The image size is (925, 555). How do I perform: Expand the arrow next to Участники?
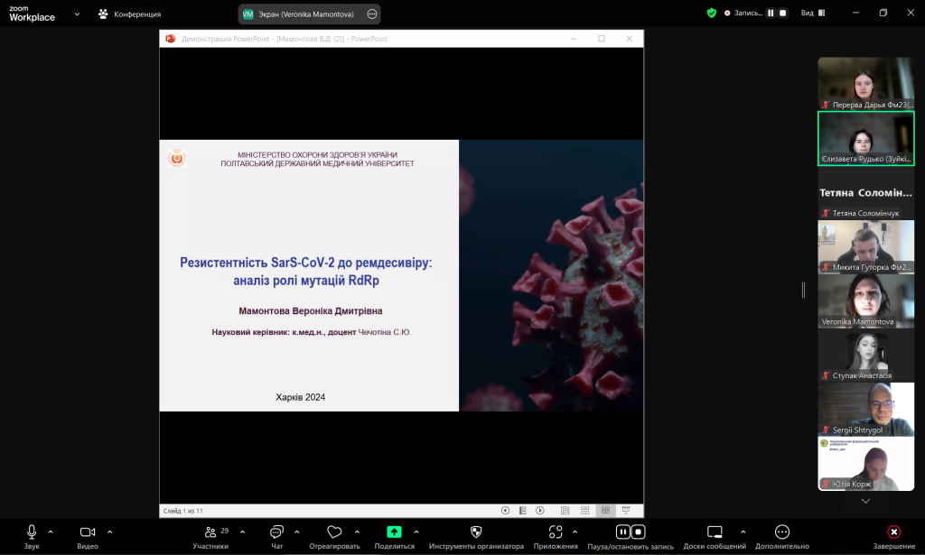pos(242,532)
